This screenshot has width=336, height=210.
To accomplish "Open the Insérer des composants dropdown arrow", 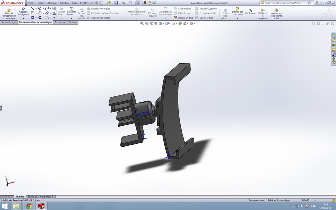I will (x=238, y=18).
